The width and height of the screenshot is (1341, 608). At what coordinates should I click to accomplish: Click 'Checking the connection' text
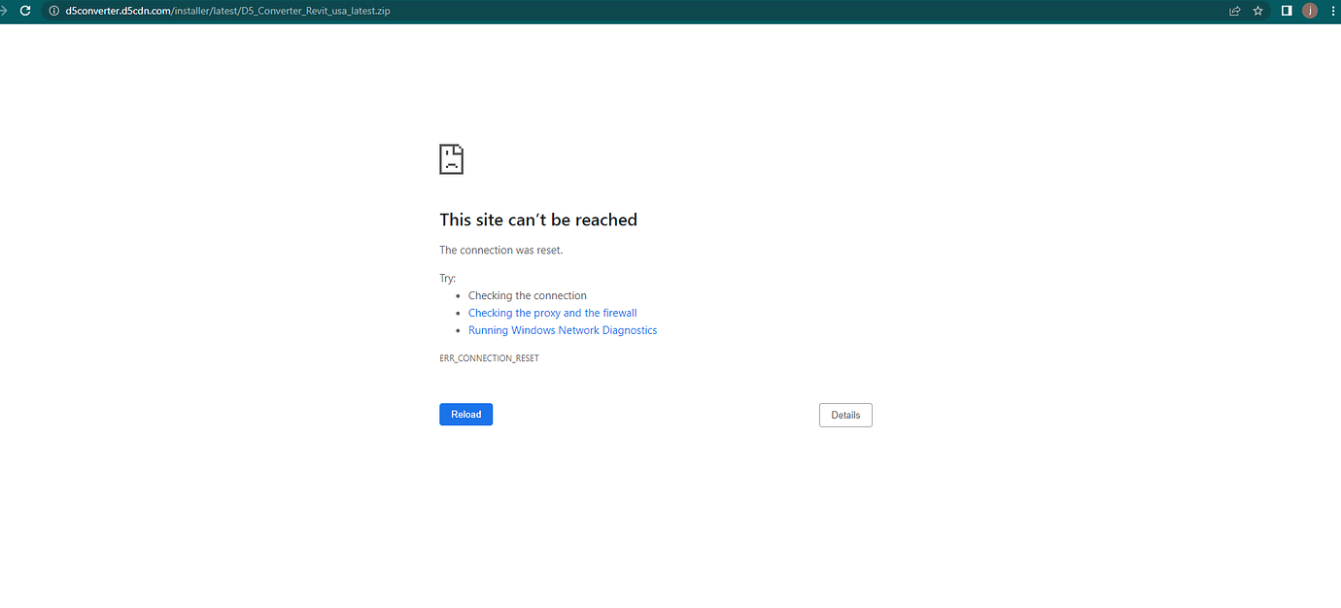tap(528, 295)
